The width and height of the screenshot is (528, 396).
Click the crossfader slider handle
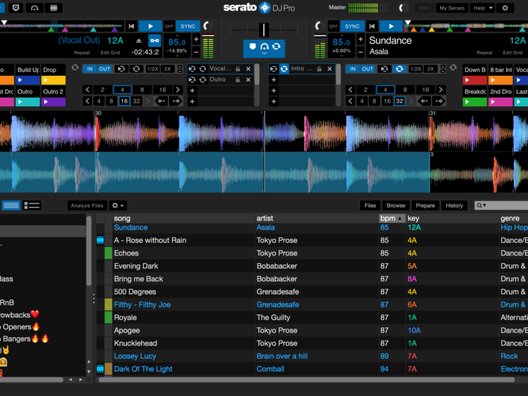click(264, 30)
